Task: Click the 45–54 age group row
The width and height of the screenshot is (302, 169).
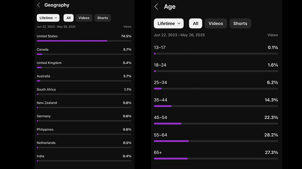Action: click(x=216, y=120)
